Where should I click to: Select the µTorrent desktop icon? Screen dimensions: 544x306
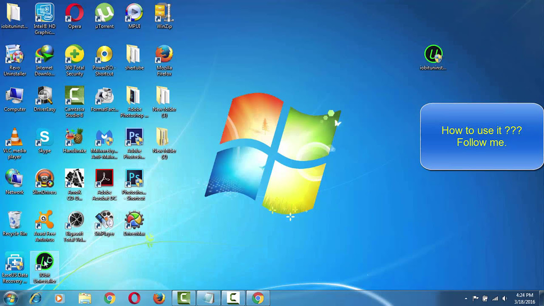point(104,16)
